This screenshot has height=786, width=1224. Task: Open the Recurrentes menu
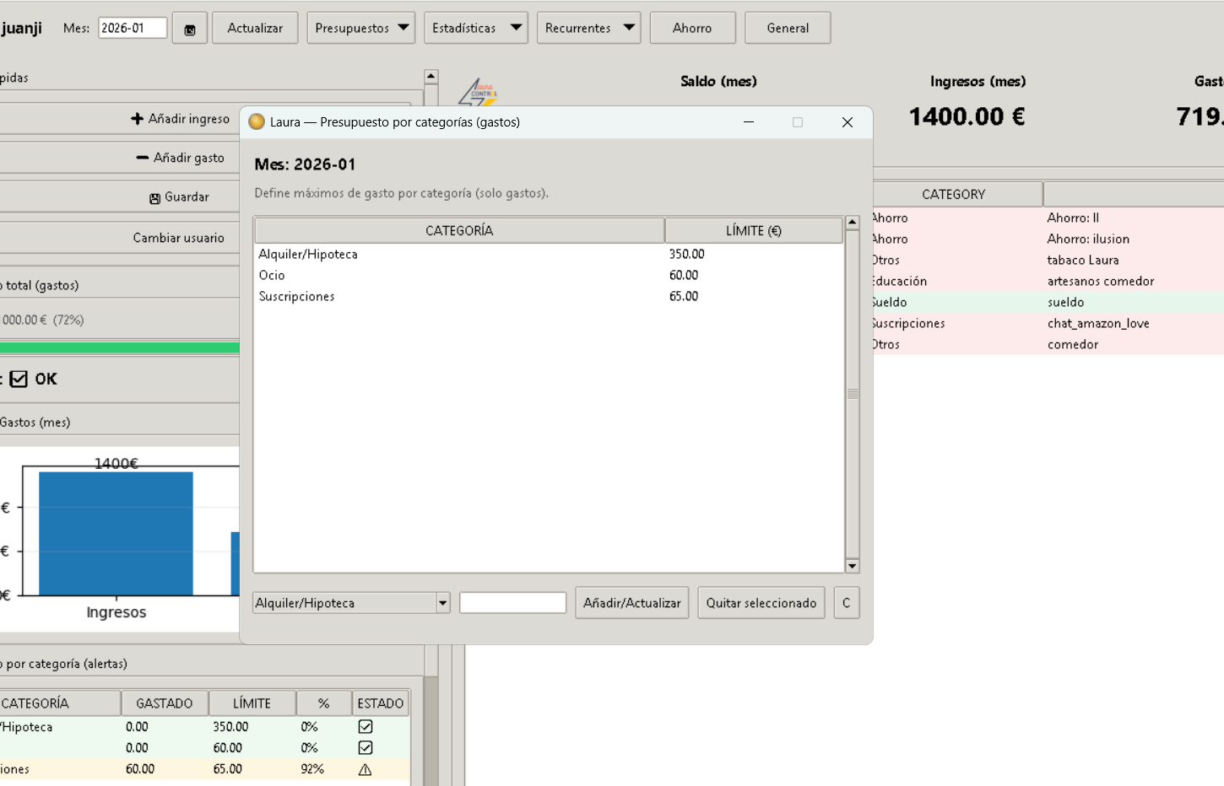[x=588, y=29]
